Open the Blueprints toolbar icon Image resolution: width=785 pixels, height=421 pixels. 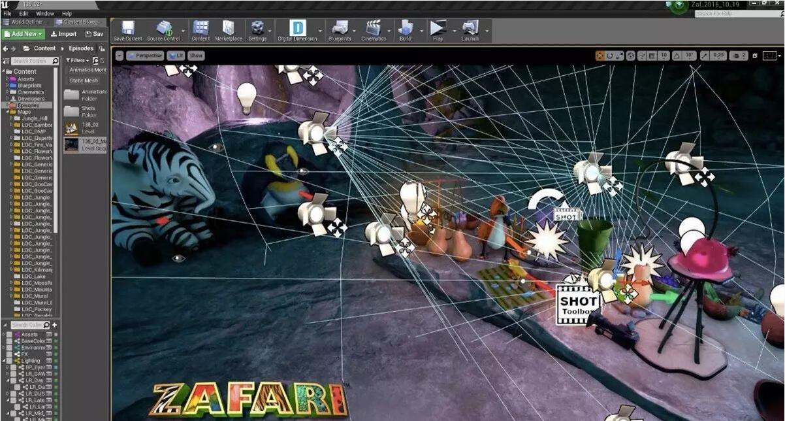[340, 30]
